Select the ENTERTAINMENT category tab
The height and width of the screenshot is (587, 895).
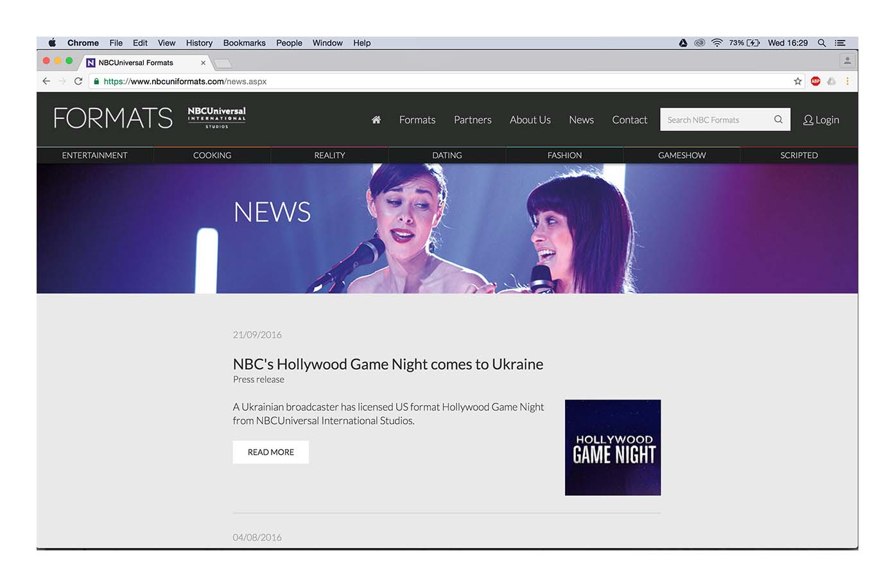coord(95,155)
